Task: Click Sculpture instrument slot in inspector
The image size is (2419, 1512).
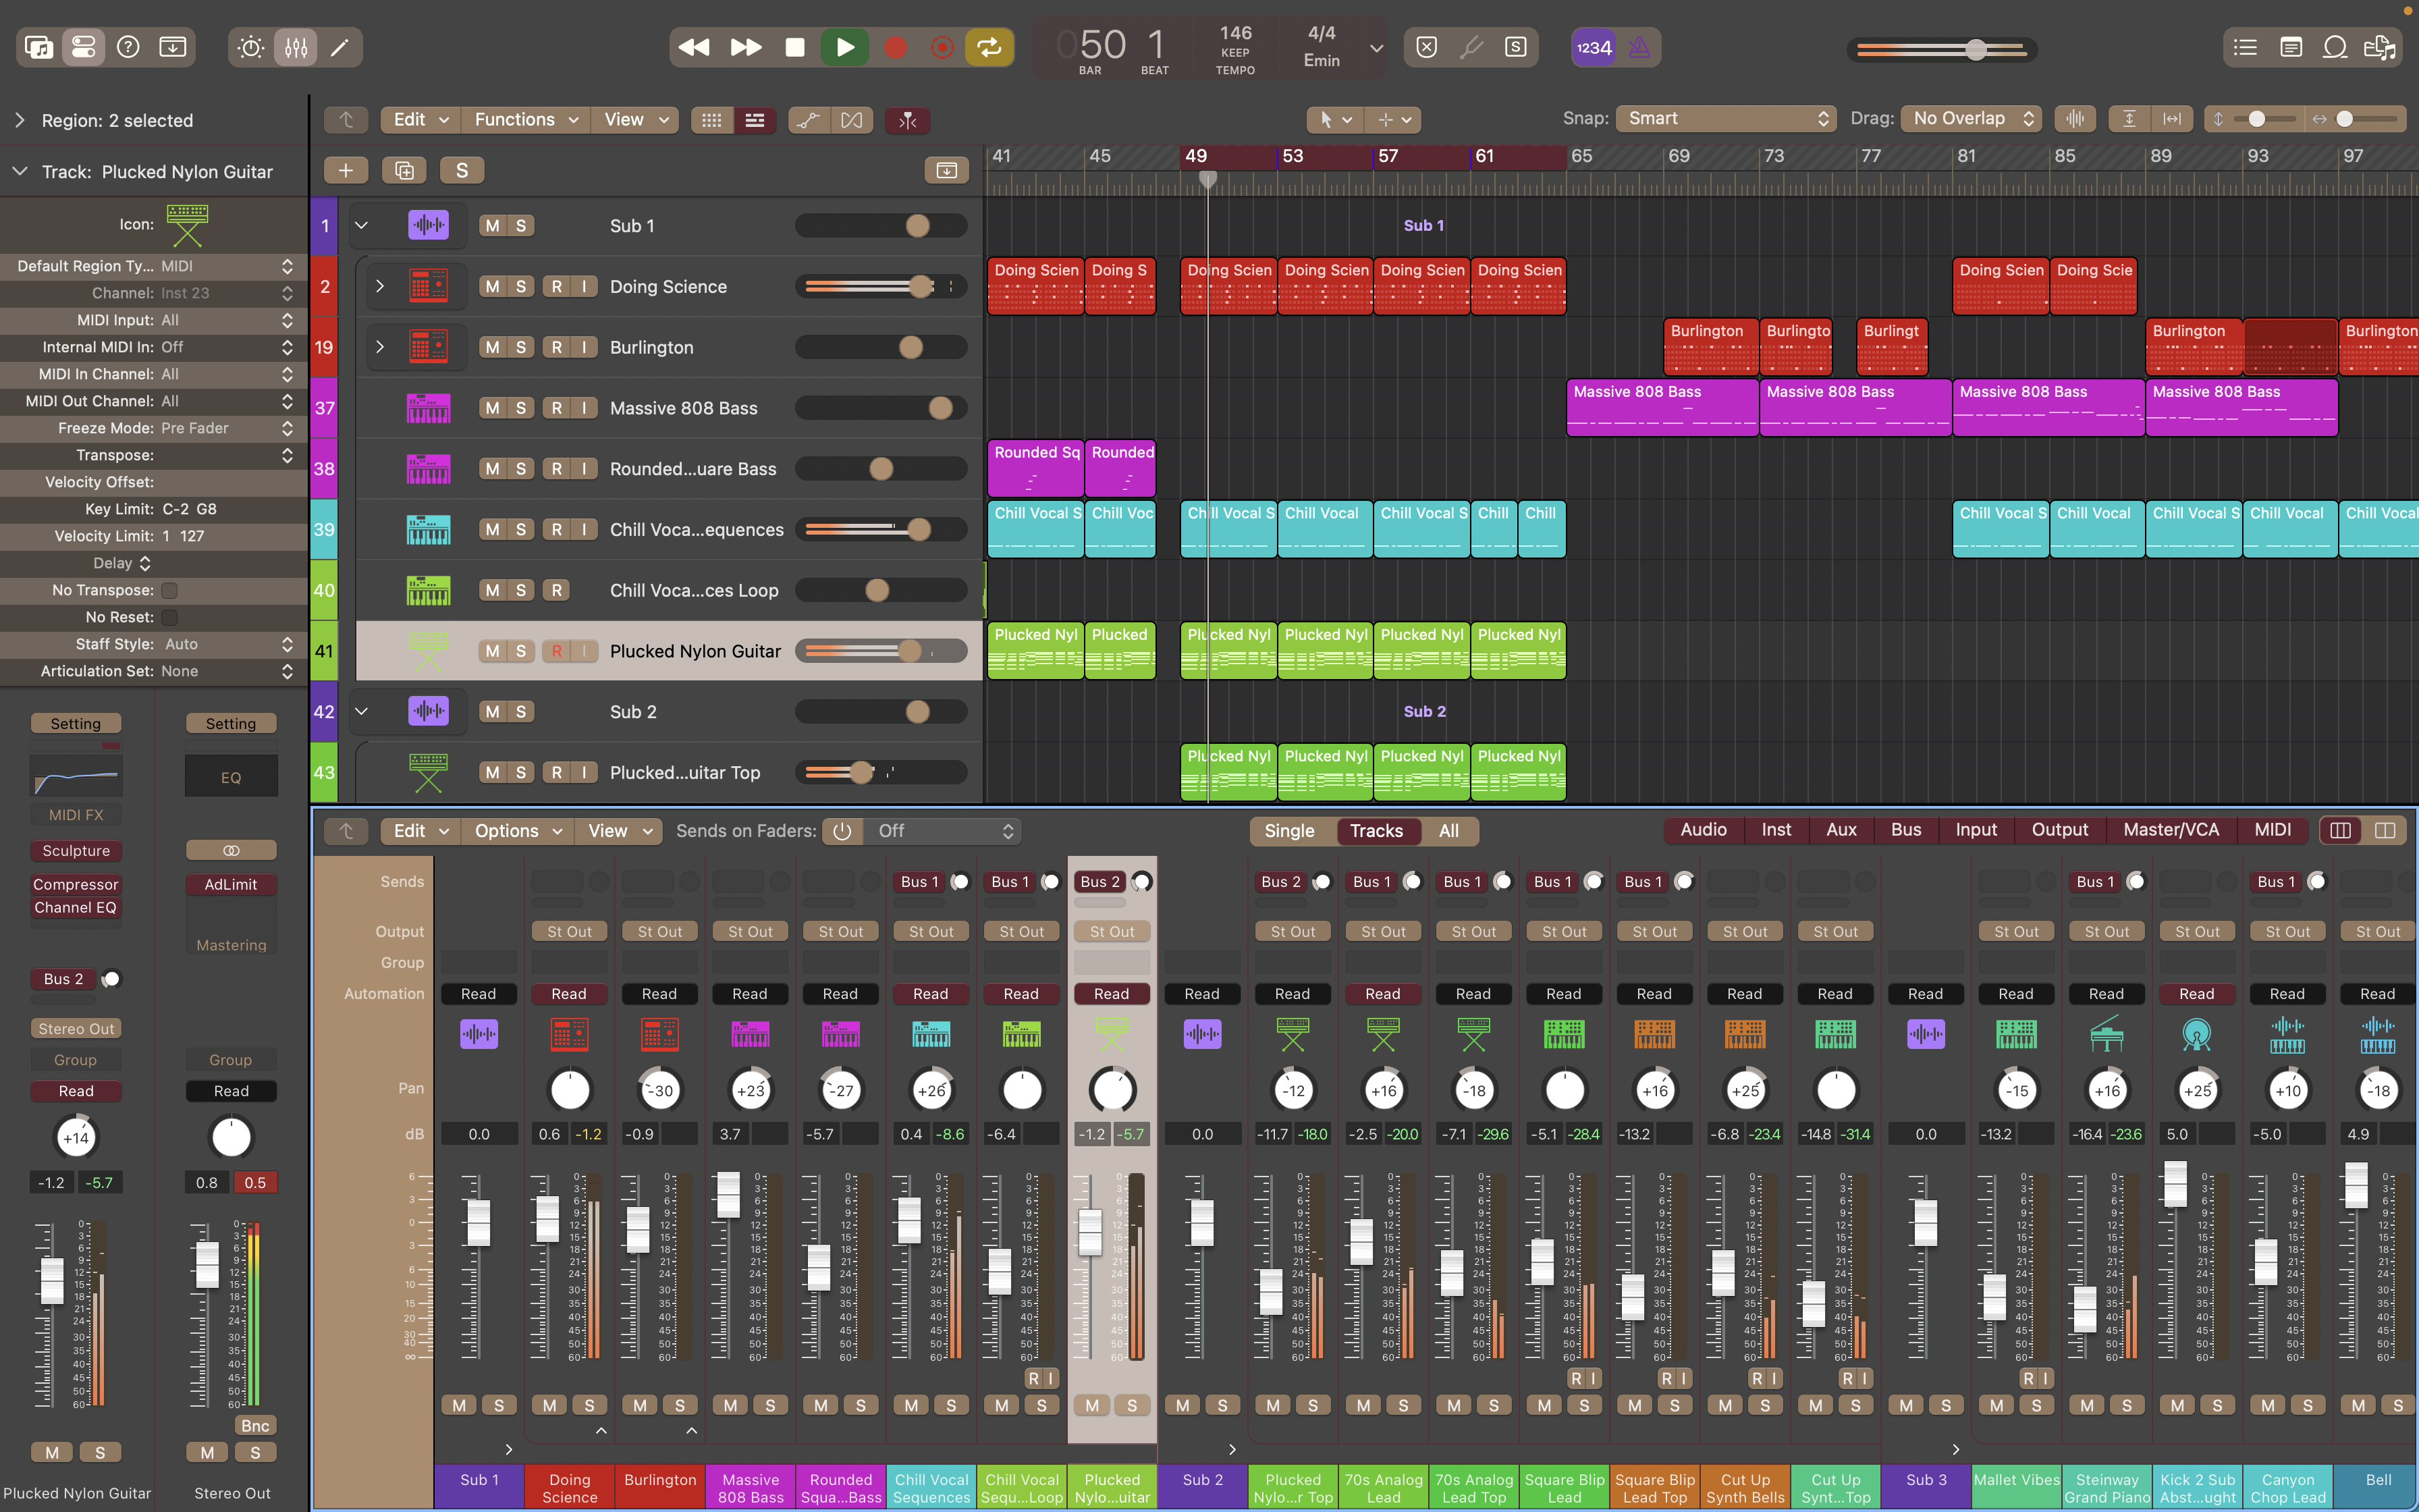Action: [x=76, y=851]
